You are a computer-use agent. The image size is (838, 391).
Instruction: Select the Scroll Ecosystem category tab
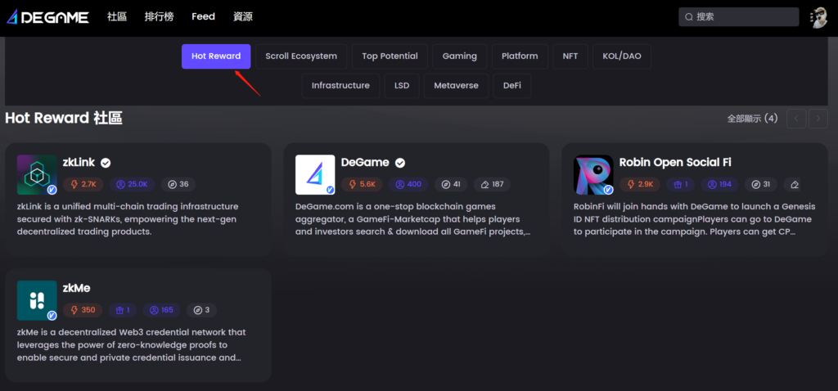[x=301, y=56]
